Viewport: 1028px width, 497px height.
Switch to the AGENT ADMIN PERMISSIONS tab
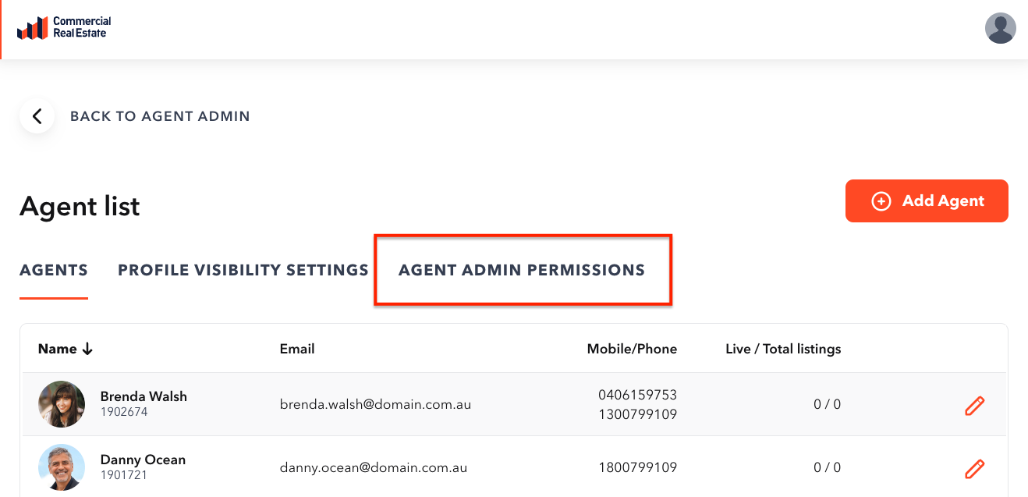point(522,270)
